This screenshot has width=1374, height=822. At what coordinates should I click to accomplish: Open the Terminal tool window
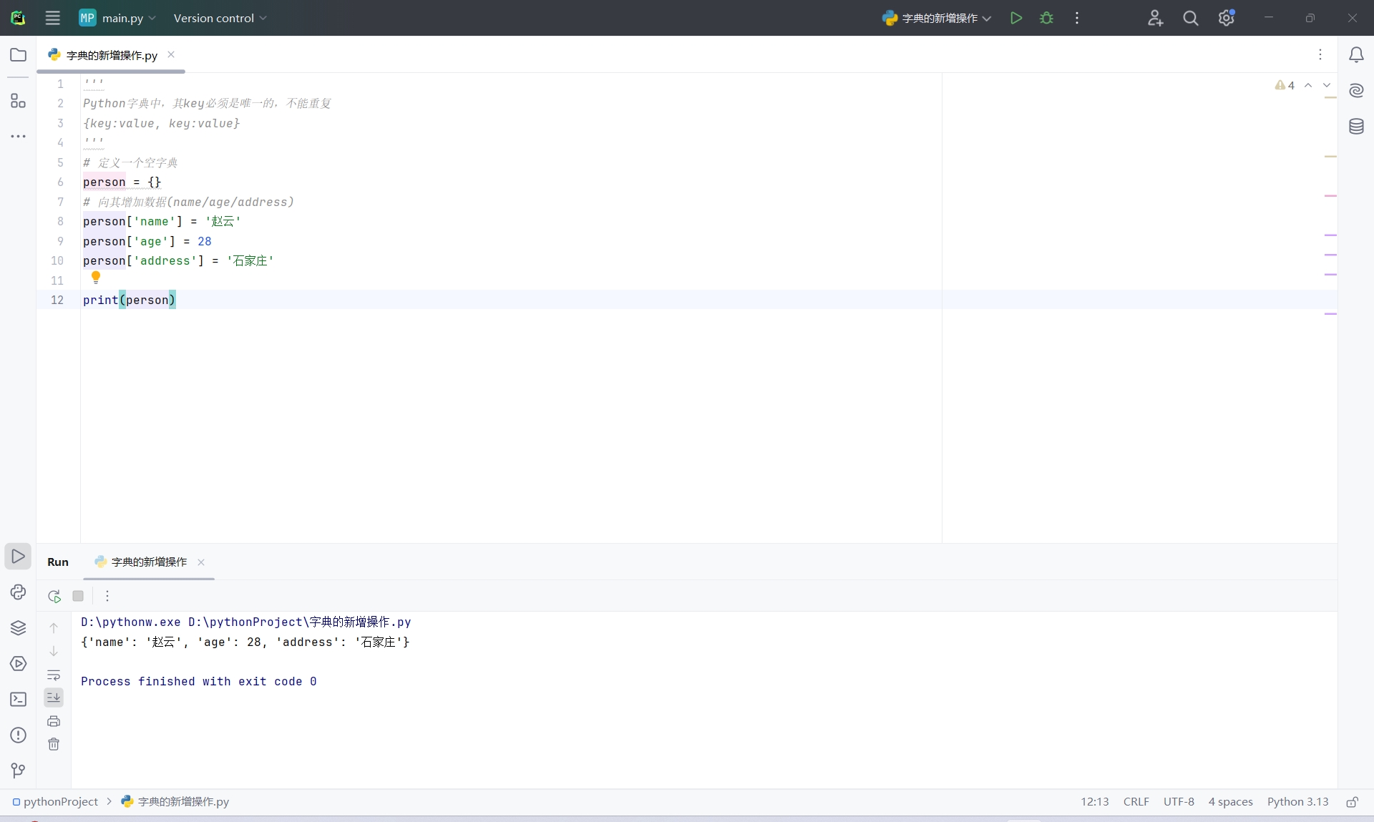(x=18, y=700)
